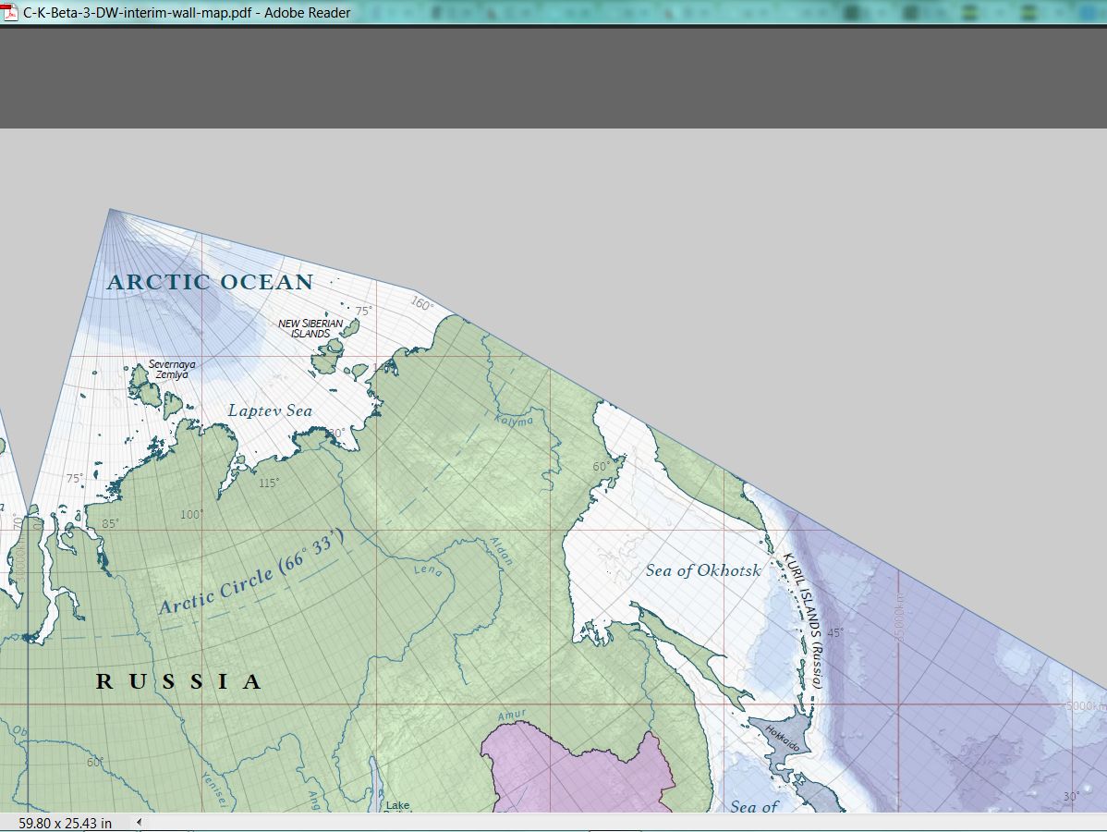Click the 160° longitude label
This screenshot has width=1107, height=832.
click(422, 304)
